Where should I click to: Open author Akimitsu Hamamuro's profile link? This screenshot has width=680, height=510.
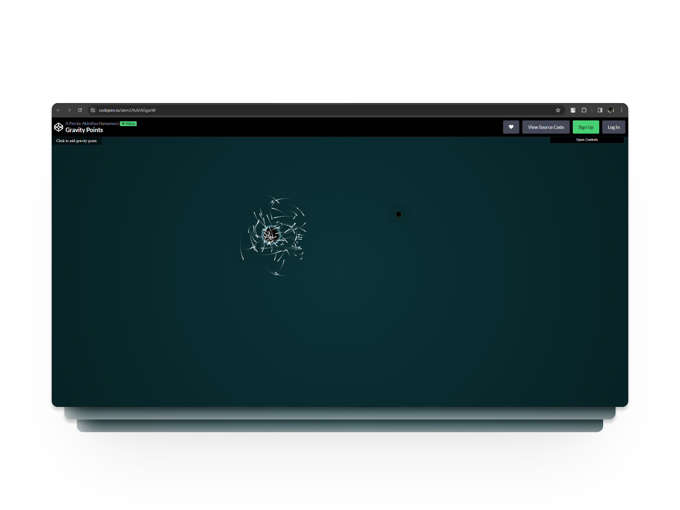100,124
